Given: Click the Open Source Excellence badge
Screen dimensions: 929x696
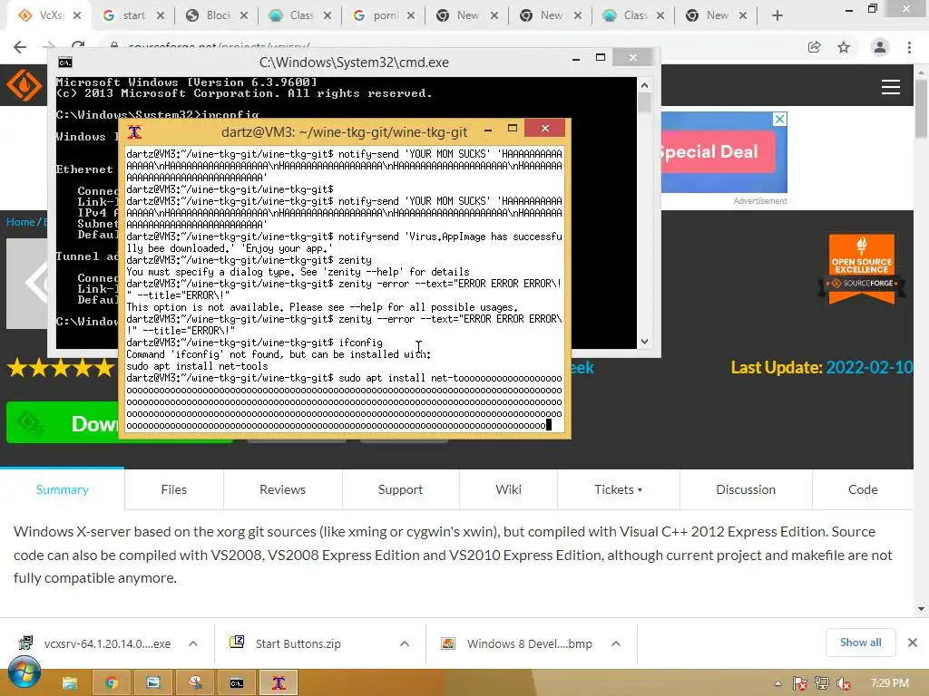Looking at the screenshot, I should point(862,268).
